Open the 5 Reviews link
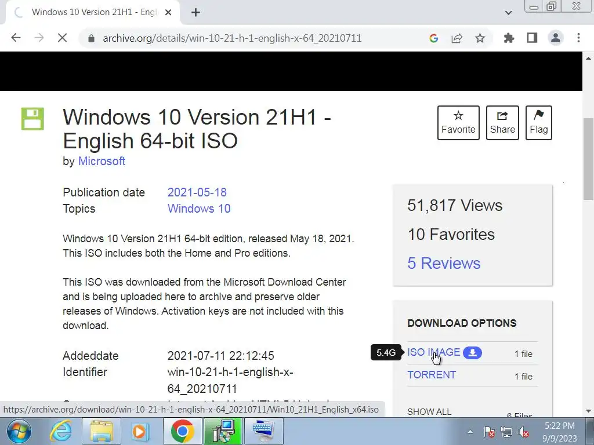594x445 pixels. (444, 264)
